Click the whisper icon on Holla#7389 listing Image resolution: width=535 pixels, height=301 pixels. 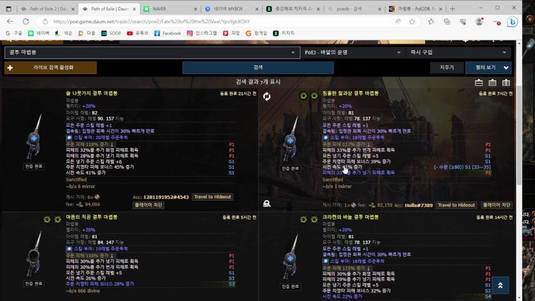tap(267, 203)
